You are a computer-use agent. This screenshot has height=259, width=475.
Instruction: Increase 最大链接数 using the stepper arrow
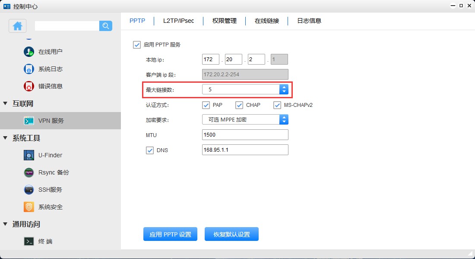coord(284,87)
